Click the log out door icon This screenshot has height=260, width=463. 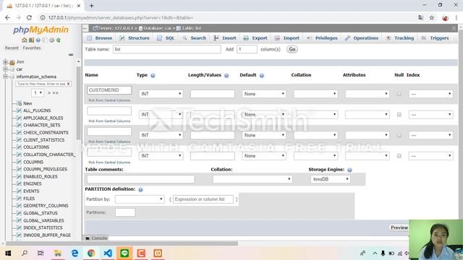[31, 40]
